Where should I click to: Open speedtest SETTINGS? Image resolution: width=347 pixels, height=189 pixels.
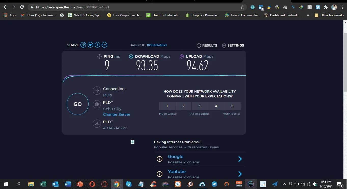233,45
